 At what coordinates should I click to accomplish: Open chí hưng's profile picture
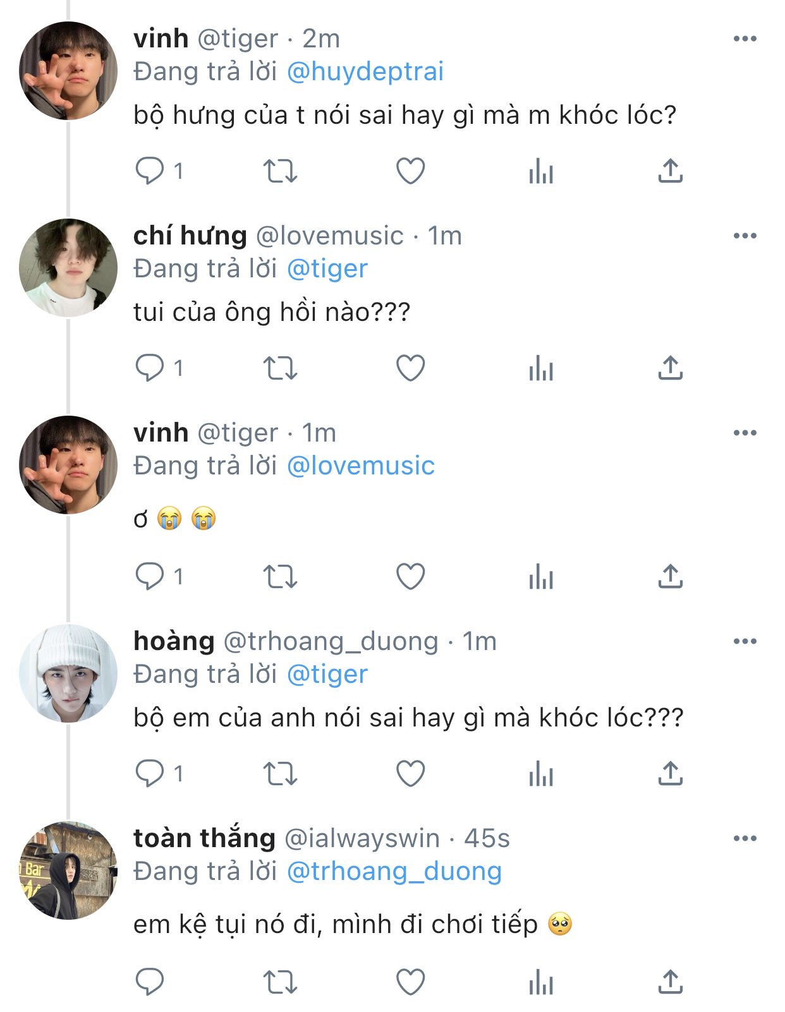pyautogui.click(x=68, y=268)
